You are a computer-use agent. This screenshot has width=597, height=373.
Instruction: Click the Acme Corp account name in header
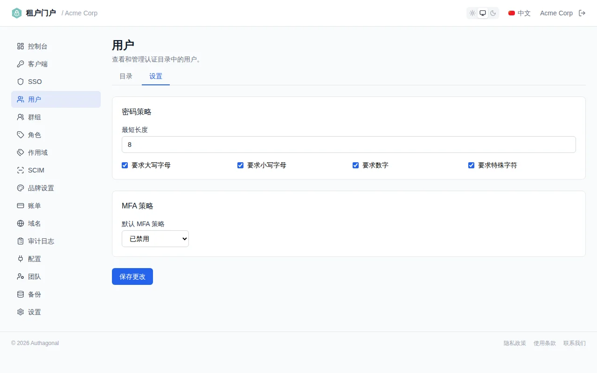coord(556,13)
